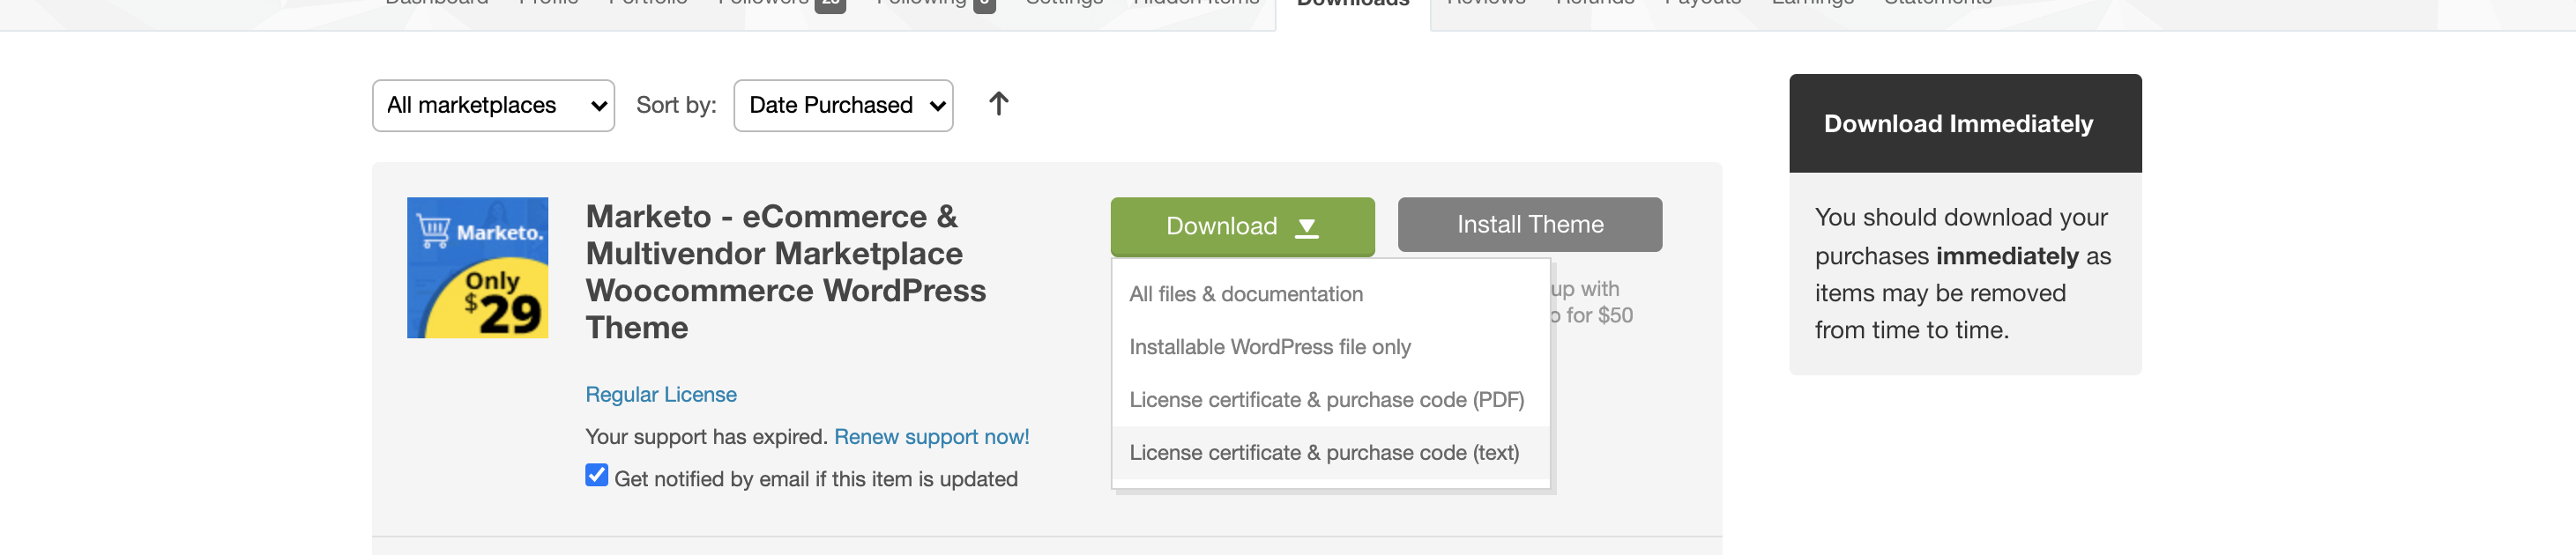Open the Date Purchased sort dropdown

(x=843, y=105)
